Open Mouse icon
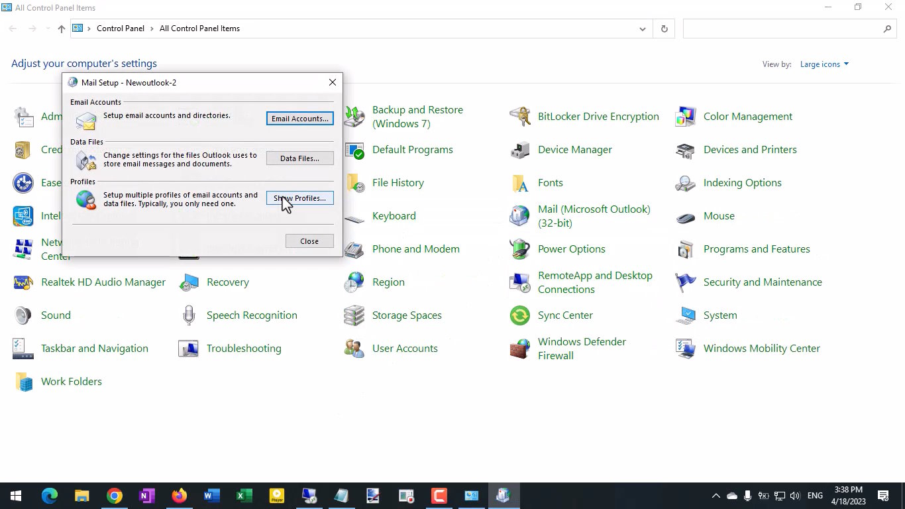 point(686,216)
